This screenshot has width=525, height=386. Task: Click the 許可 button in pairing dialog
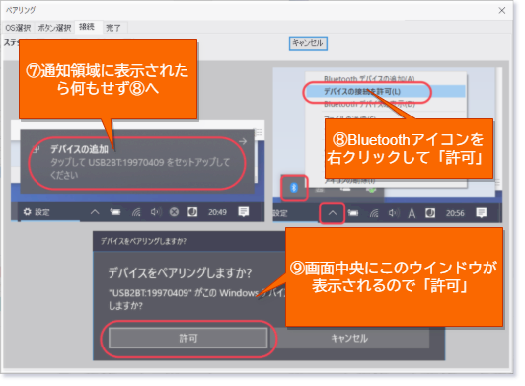coord(188,338)
